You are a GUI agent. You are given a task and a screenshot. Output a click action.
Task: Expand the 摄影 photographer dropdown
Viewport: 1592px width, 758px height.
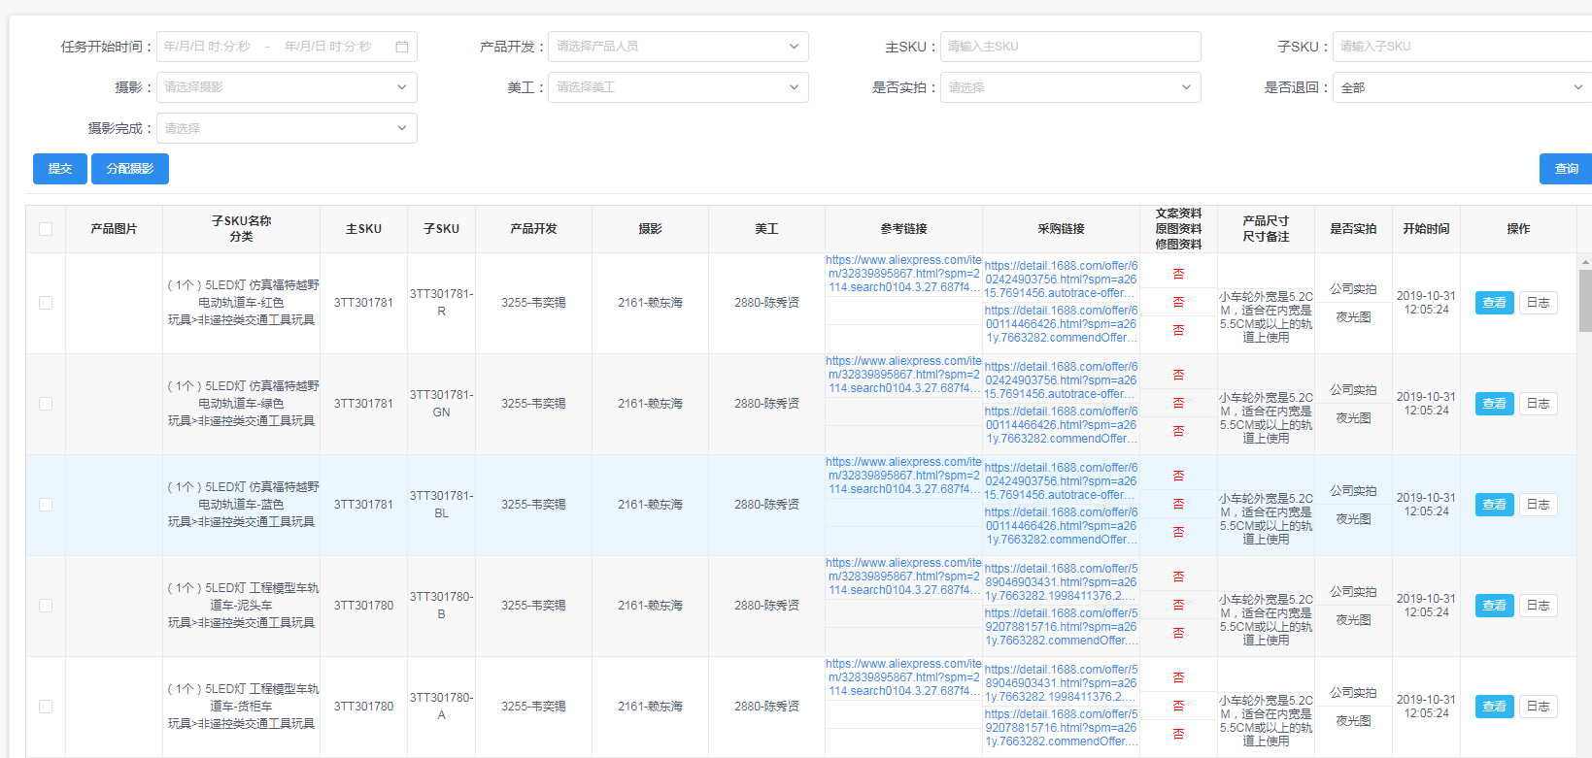[286, 87]
